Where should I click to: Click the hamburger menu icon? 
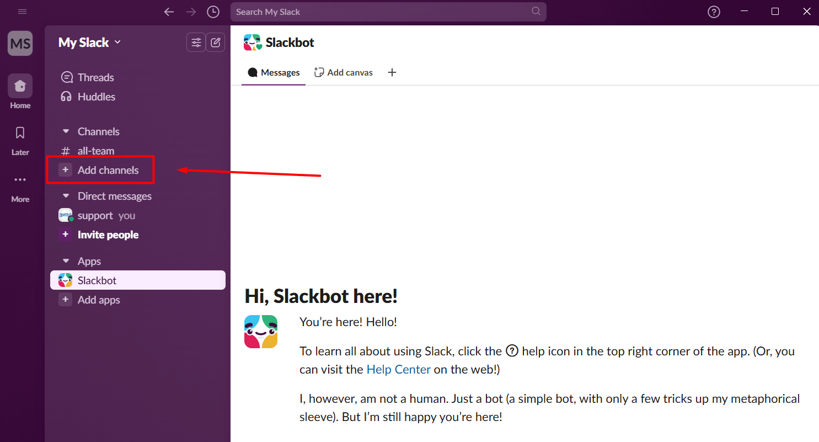(23, 12)
